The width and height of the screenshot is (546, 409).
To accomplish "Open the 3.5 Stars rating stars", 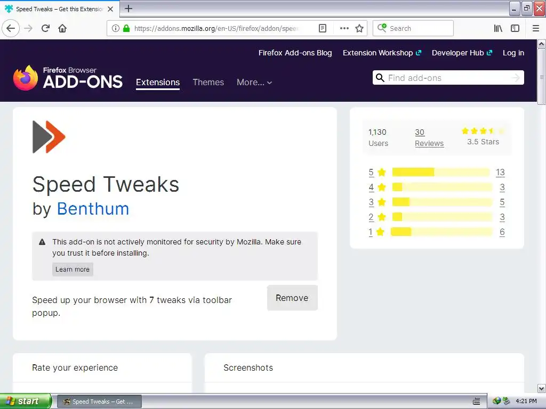I will tap(483, 131).
